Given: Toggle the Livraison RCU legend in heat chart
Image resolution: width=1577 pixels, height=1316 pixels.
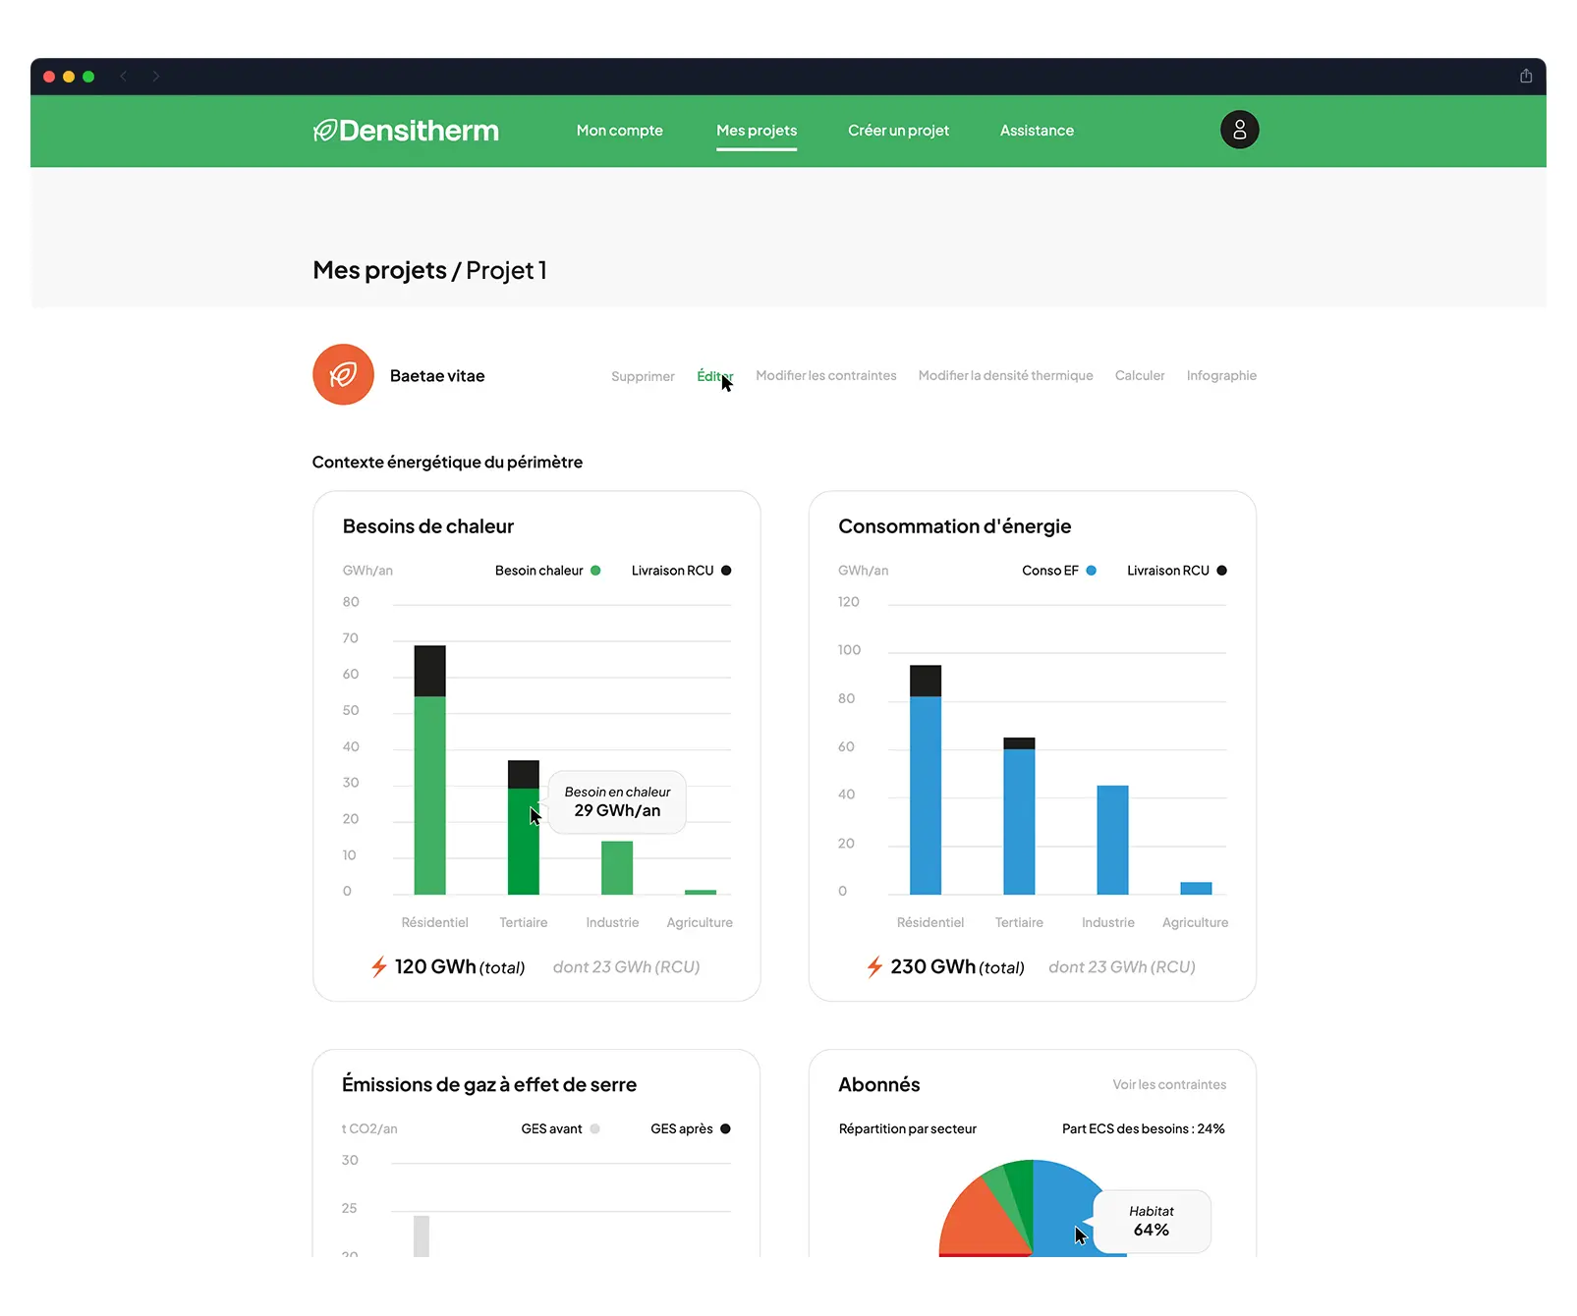Looking at the screenshot, I should click(681, 570).
